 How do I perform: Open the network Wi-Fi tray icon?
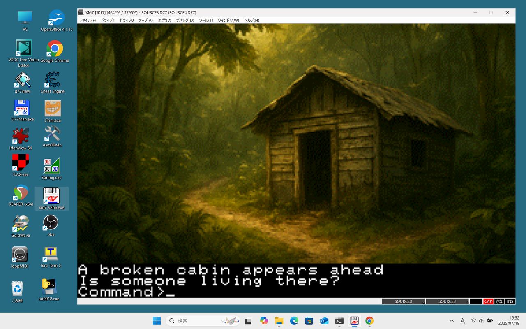pyautogui.click(x=473, y=321)
